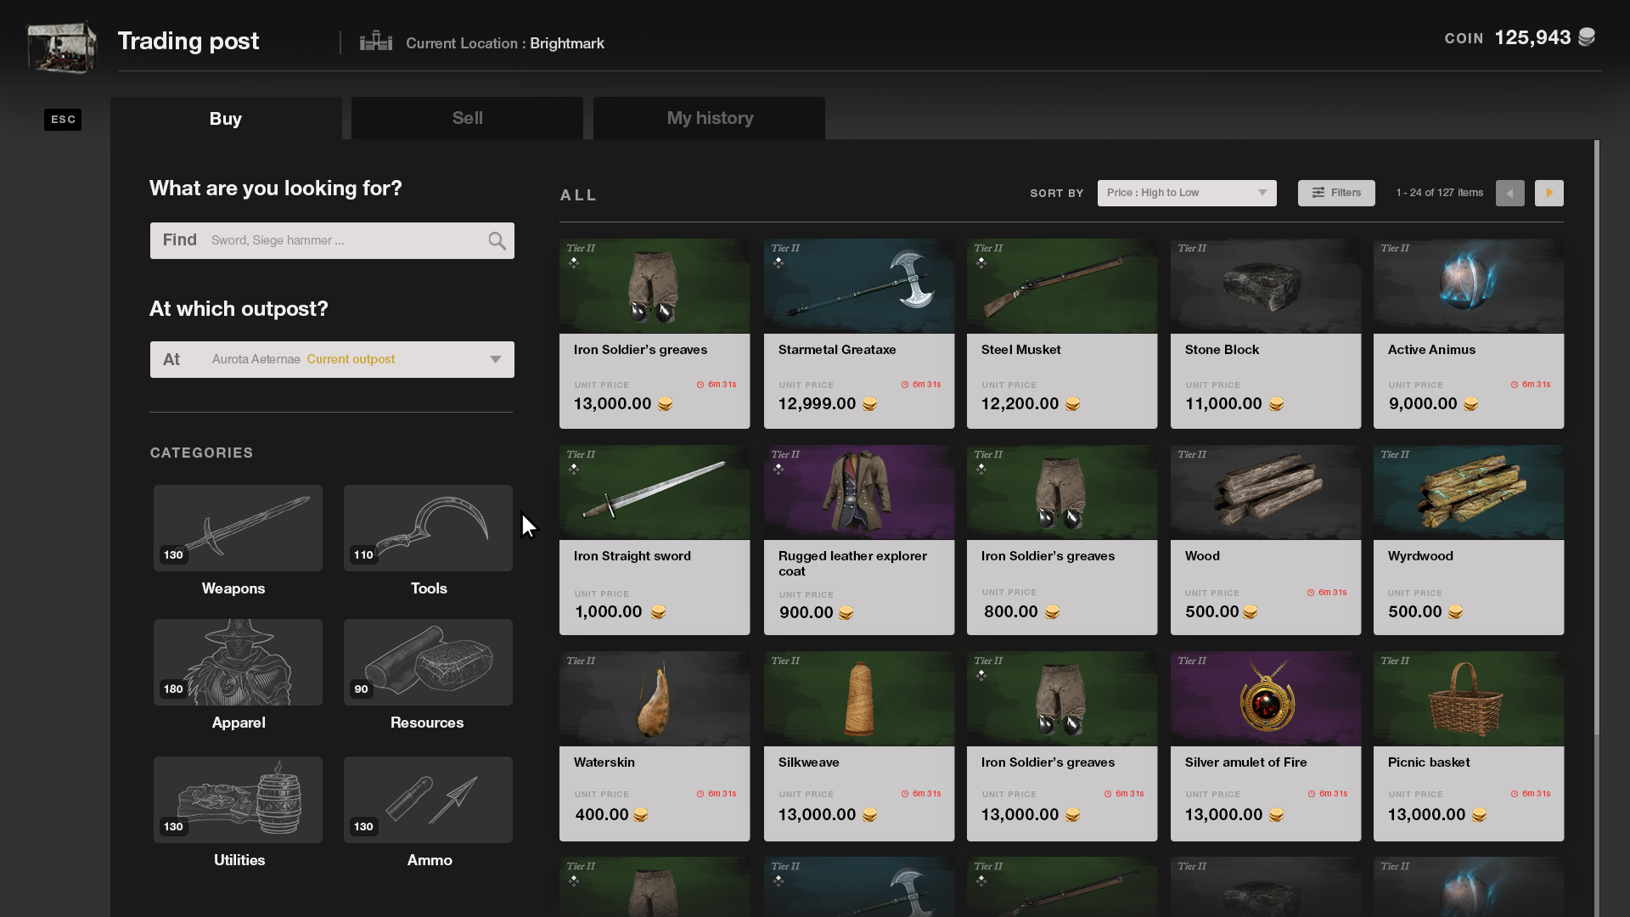Click the search magnifier icon
1630x917 pixels.
coord(497,241)
